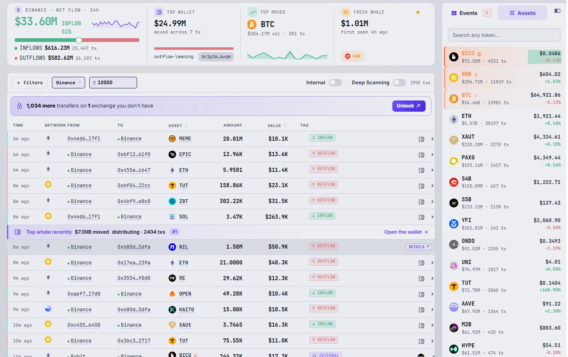Click the lock icon in unlock banner

click(x=20, y=106)
